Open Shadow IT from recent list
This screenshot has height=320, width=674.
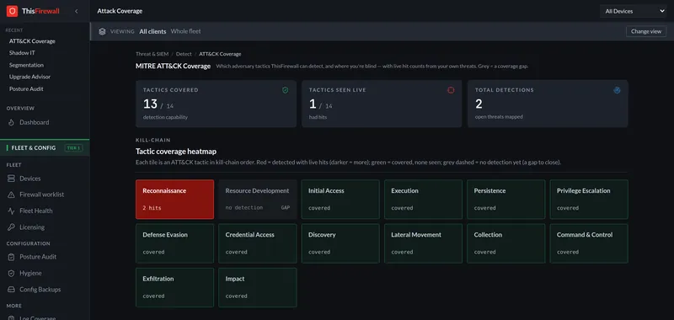[22, 53]
